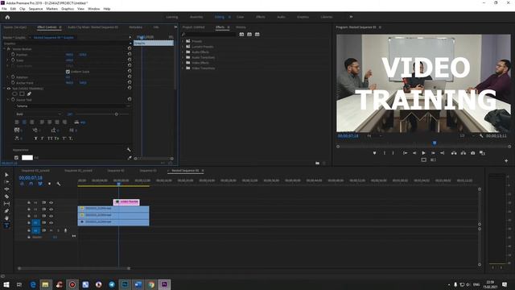Switch to Color workspace
This screenshot has height=290, width=515.
click(x=240, y=17)
